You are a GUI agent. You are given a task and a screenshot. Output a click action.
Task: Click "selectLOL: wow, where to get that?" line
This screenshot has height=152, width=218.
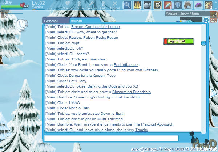coord(81,32)
